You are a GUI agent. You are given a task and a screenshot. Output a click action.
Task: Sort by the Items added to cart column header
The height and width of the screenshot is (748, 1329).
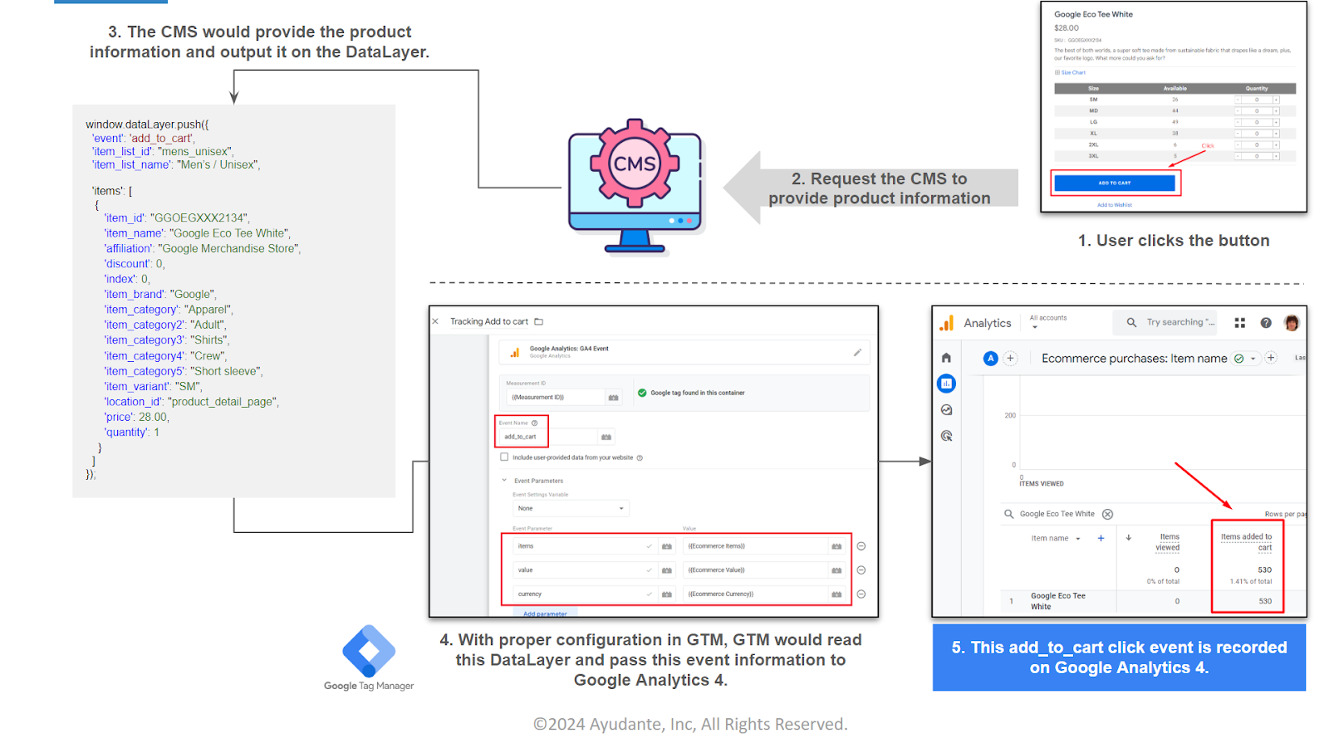pos(1246,542)
